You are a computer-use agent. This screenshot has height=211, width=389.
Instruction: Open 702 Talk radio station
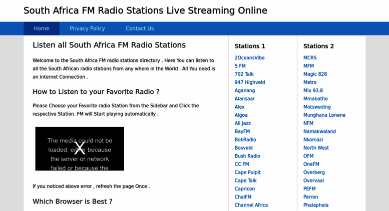244,74
